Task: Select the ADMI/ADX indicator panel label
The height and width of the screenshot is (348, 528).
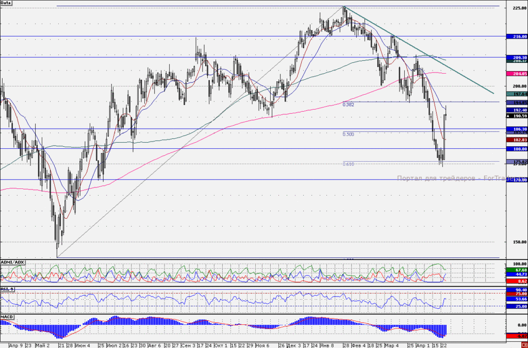Action: click(12, 262)
